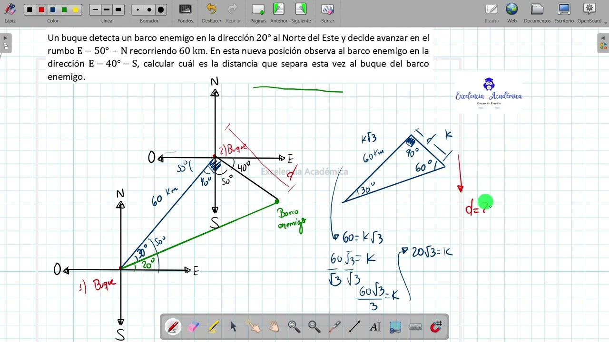Open the Lápiz stylus palette
The height and width of the screenshot is (342, 609).
coord(10,13)
